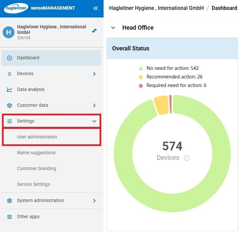
Task: Open the Data analysis menu item
Action: click(x=51, y=89)
